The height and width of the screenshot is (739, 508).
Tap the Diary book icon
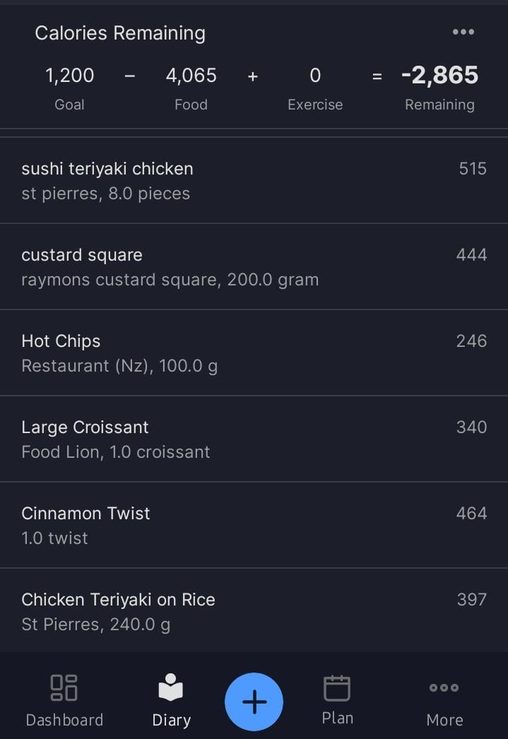[x=170, y=687]
